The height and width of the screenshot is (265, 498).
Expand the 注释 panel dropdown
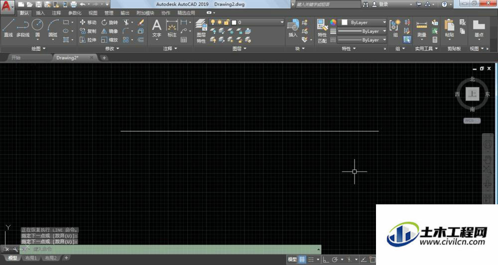click(x=170, y=49)
